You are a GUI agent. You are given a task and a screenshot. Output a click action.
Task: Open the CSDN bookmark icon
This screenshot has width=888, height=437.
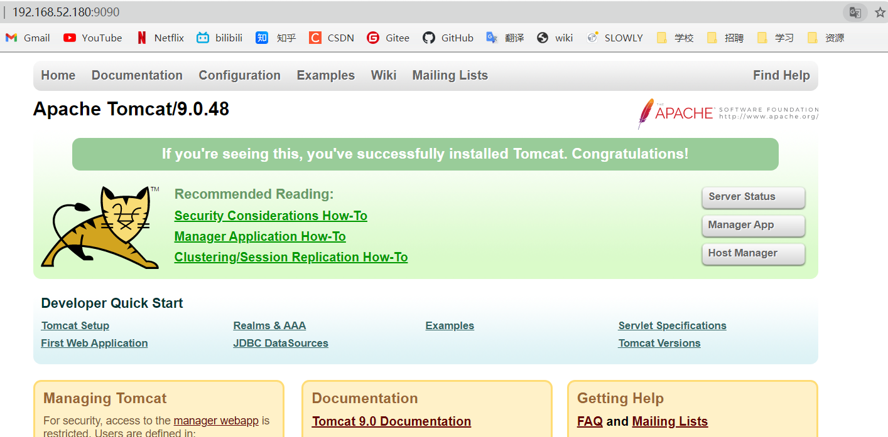(x=315, y=38)
